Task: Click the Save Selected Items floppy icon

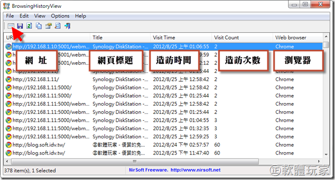Action: 20,26
